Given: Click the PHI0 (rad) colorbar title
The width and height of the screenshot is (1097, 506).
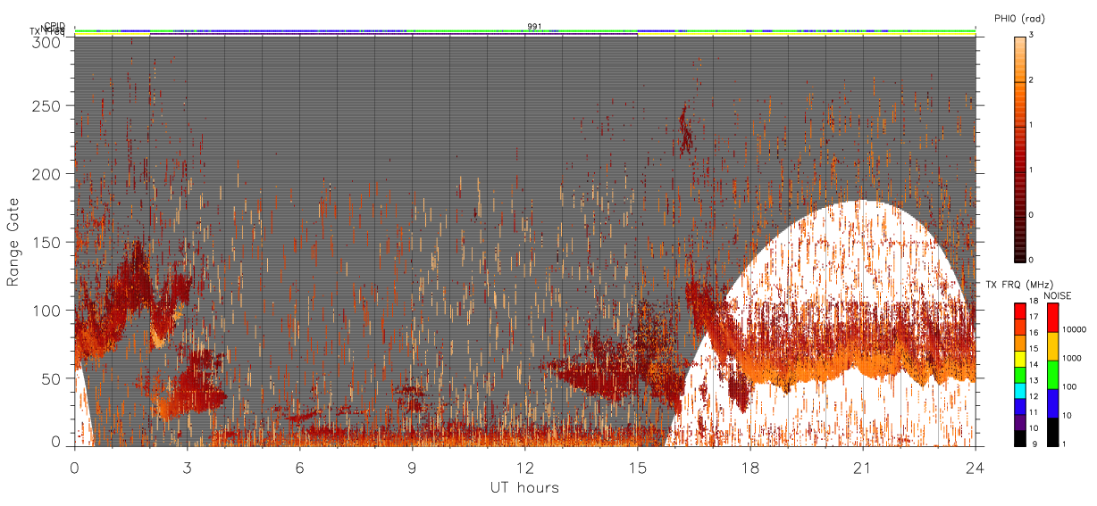Looking at the screenshot, I should point(1020,19).
